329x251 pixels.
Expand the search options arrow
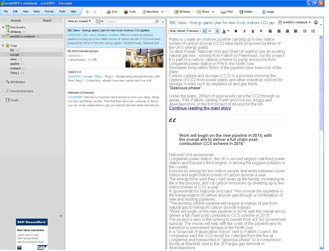pyautogui.click(x=163, y=22)
